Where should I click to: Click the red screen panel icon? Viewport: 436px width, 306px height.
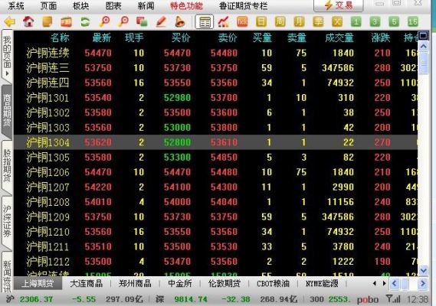point(66,22)
